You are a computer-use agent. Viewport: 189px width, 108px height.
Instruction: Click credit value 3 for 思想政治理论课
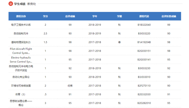45,103
